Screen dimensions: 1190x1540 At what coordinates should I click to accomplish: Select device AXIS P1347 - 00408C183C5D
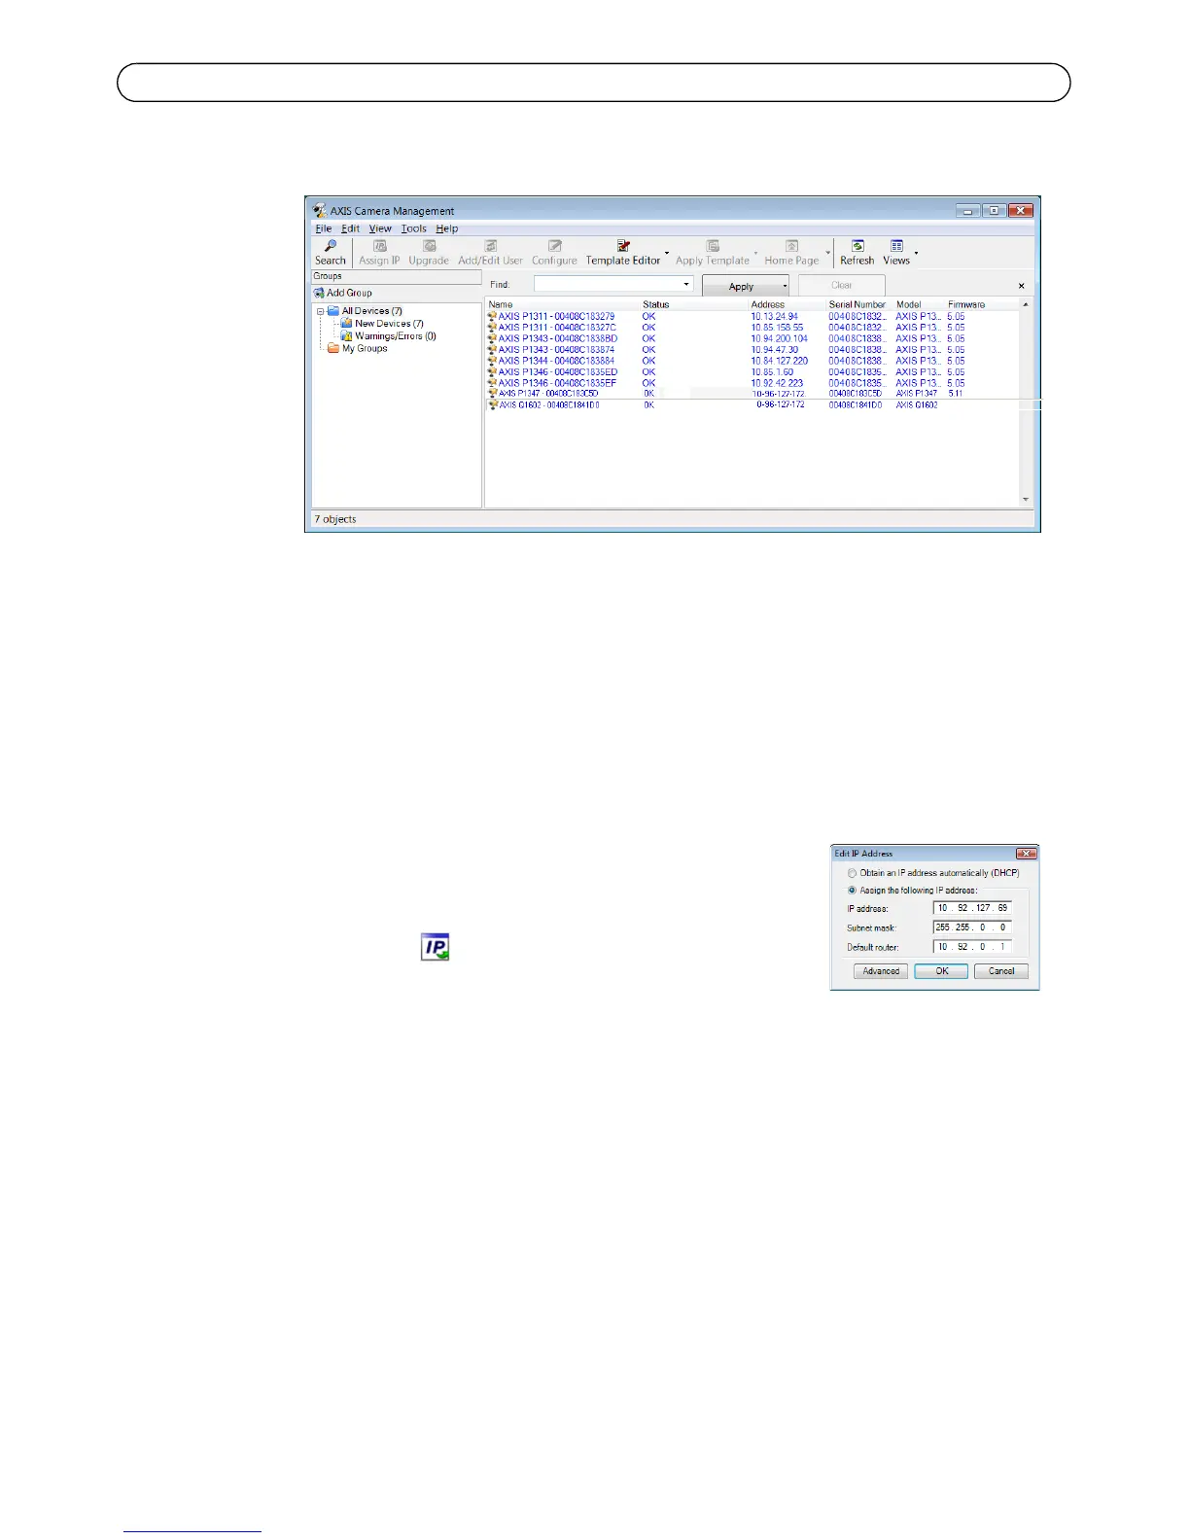pos(548,394)
